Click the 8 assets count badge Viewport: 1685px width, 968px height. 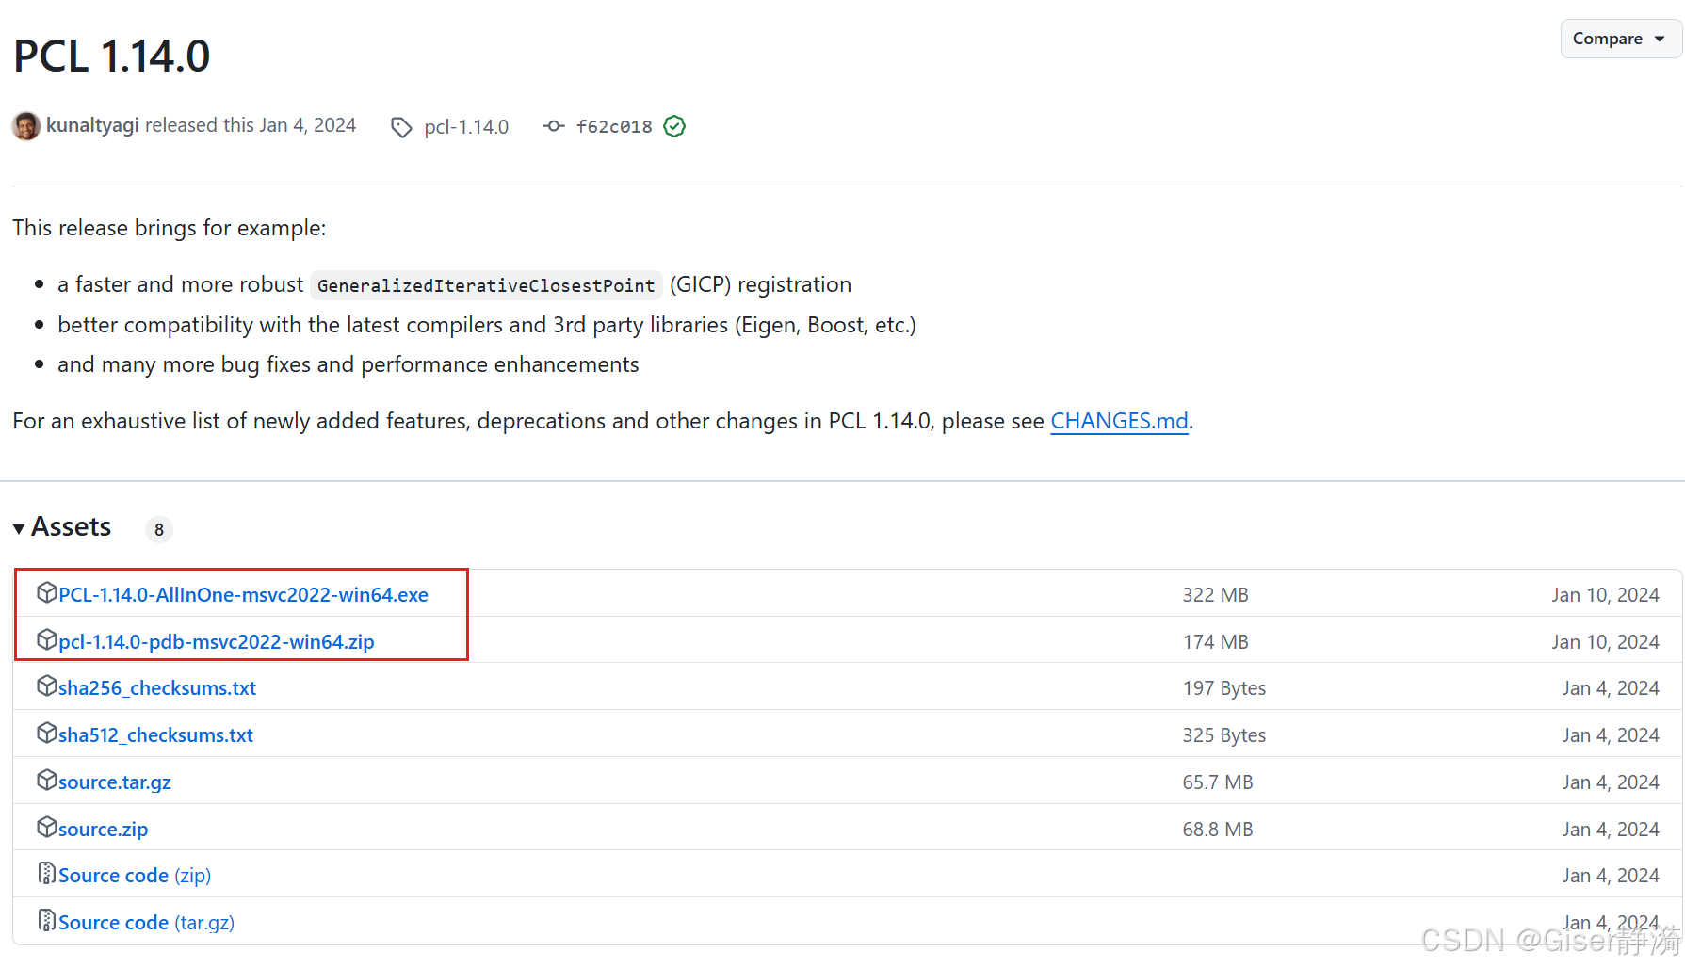click(158, 529)
